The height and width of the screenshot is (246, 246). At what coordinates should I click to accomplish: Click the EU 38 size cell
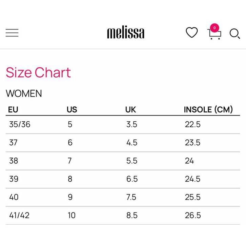coord(14,161)
